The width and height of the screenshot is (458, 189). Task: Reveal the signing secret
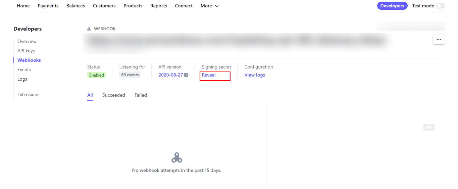pyautogui.click(x=209, y=75)
